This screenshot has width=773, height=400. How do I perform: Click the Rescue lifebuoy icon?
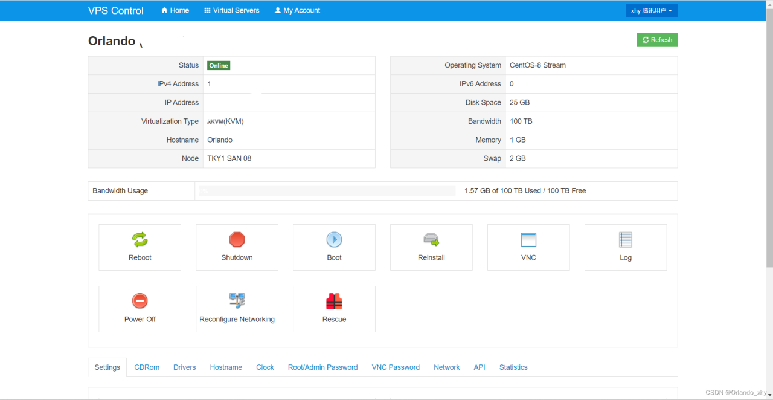pos(334,301)
